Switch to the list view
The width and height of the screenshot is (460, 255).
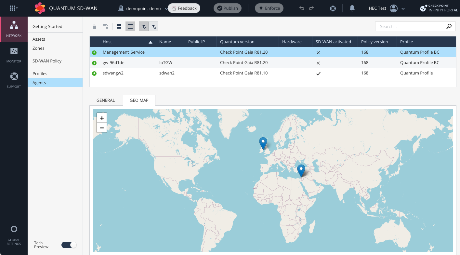coord(130,27)
